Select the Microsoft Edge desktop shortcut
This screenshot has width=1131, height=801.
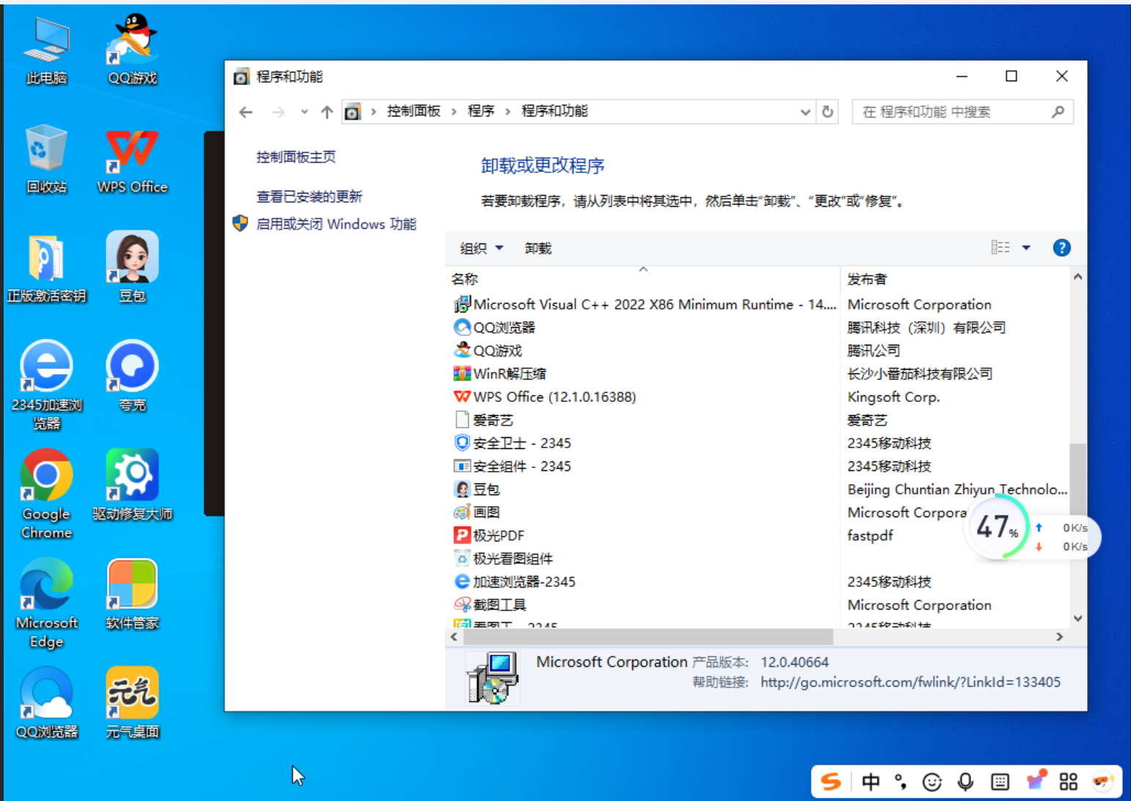click(46, 604)
